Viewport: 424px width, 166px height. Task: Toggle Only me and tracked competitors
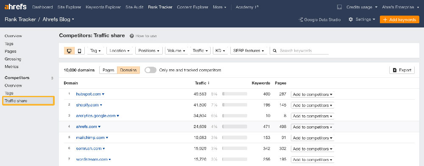[151, 70]
